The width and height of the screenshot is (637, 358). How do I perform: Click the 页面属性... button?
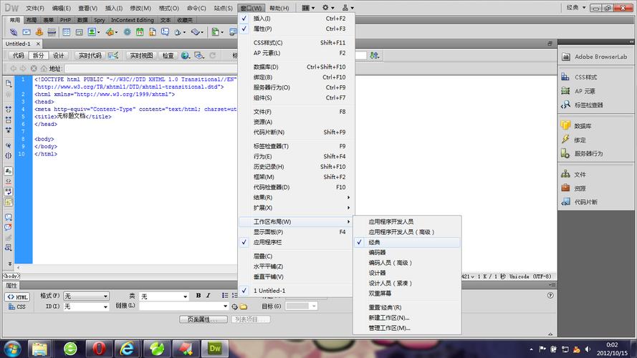(203, 319)
